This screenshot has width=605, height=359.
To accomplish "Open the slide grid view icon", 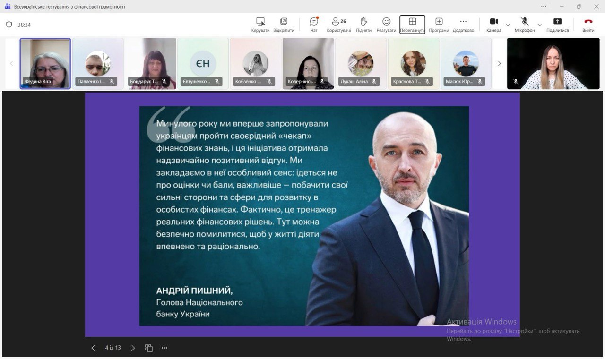I will (x=149, y=348).
